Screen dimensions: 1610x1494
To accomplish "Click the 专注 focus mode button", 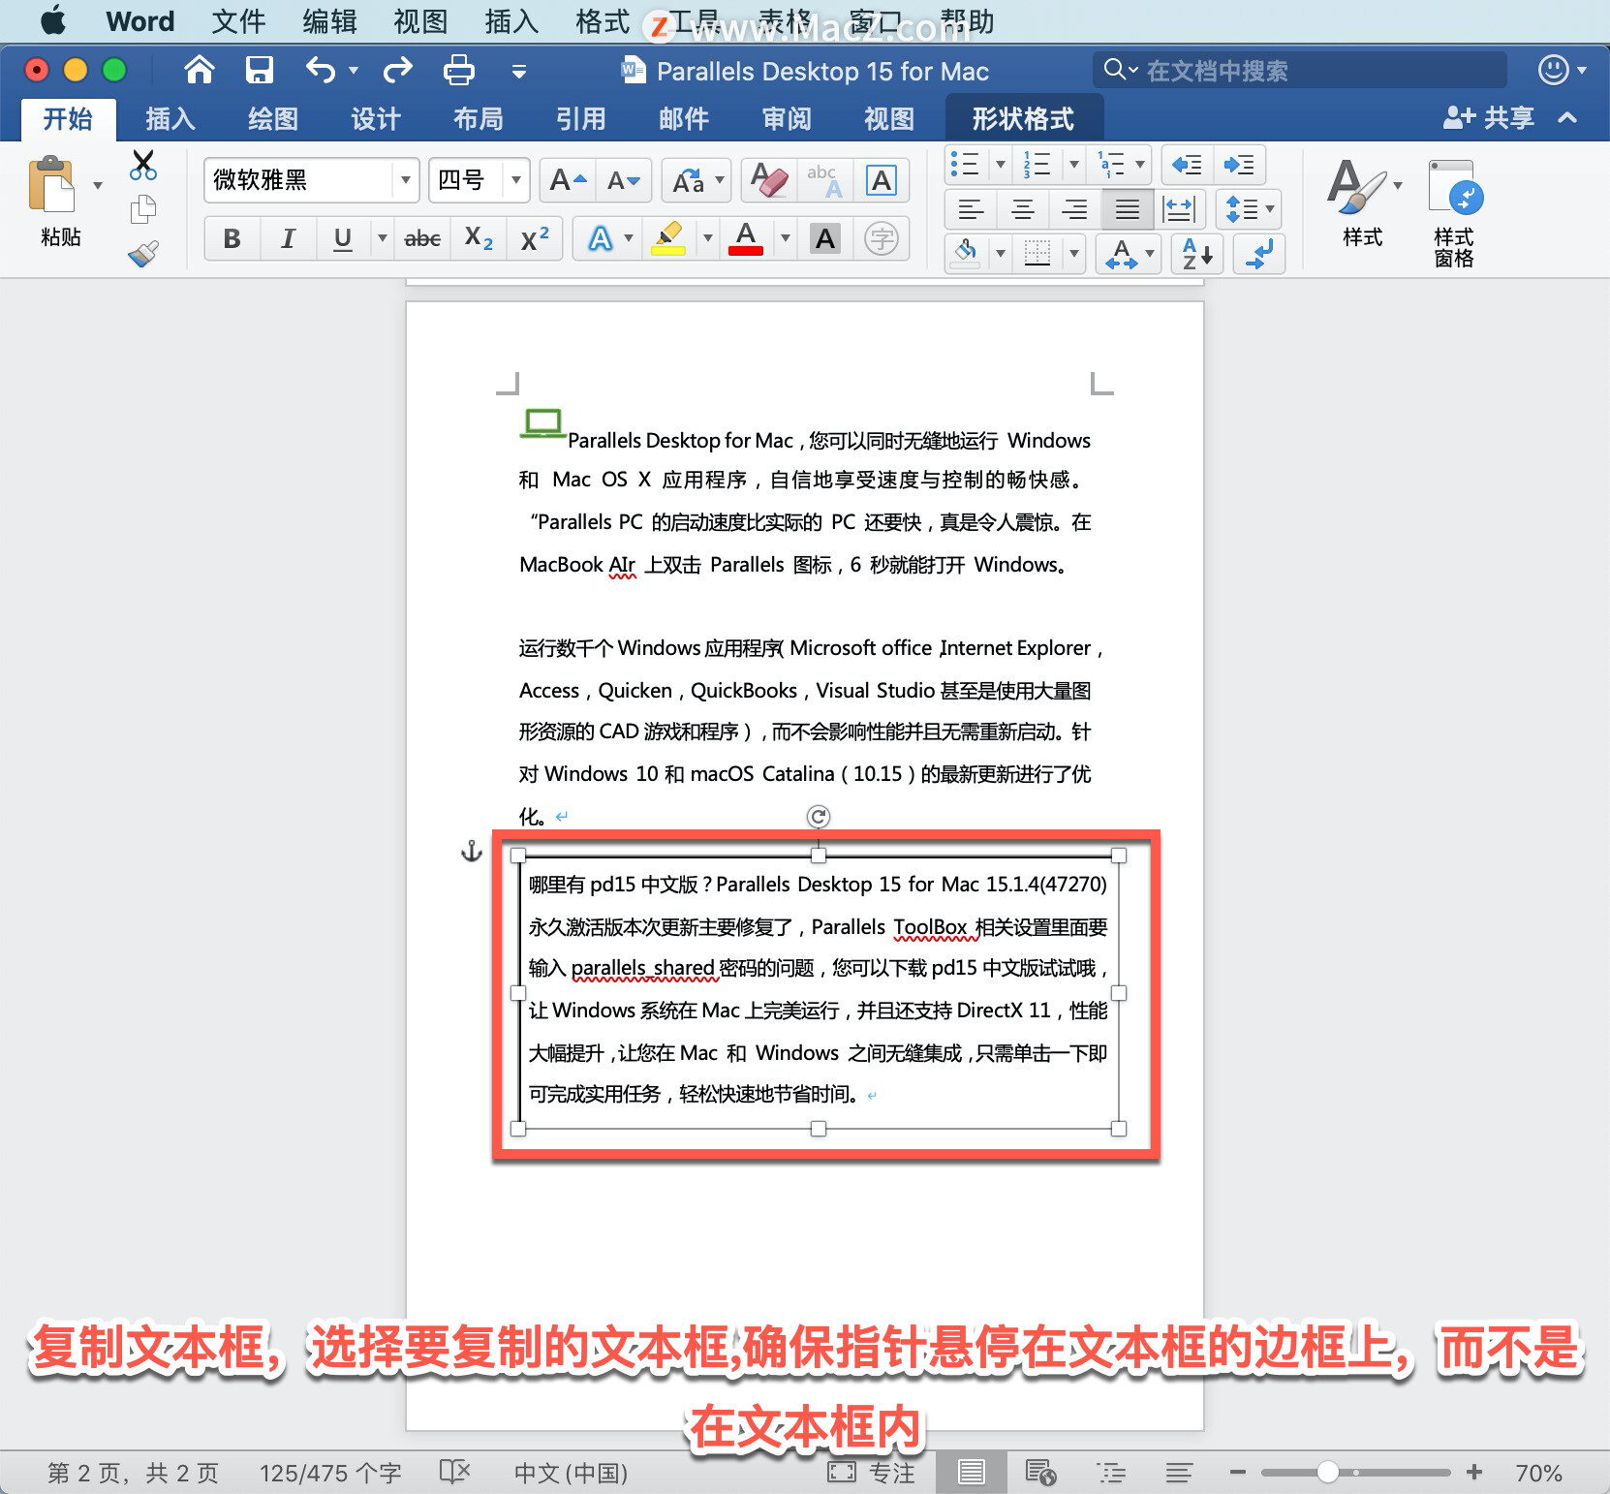I will click(x=871, y=1472).
